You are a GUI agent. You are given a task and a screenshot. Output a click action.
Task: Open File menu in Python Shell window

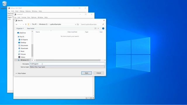9,11
